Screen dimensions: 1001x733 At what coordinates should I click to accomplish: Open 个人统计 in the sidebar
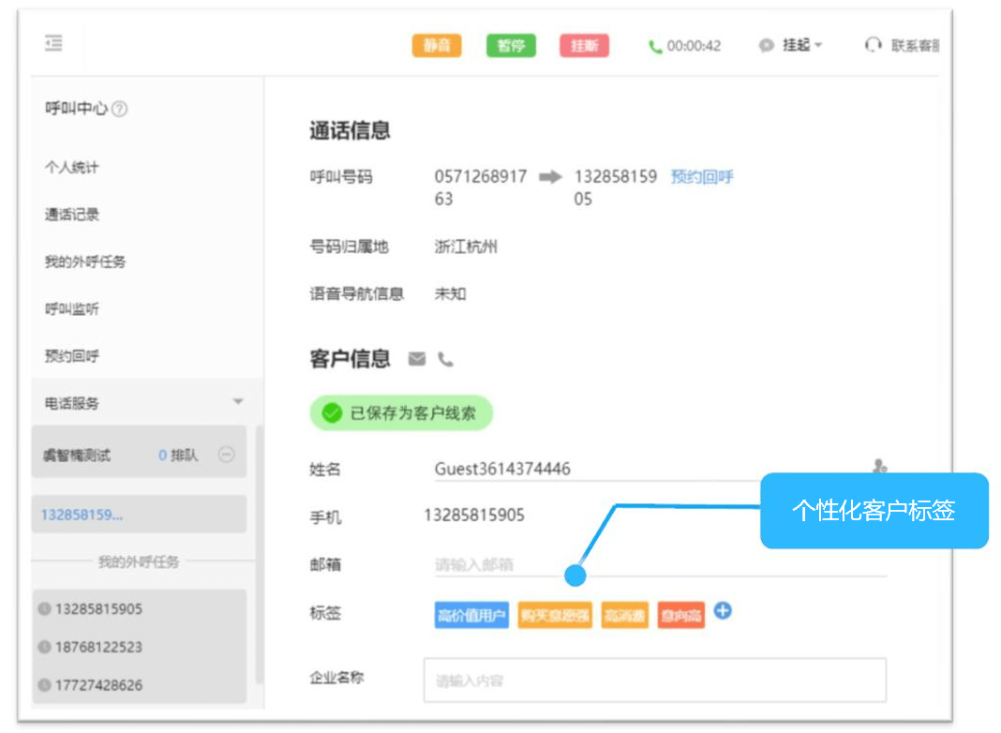pyautogui.click(x=71, y=167)
